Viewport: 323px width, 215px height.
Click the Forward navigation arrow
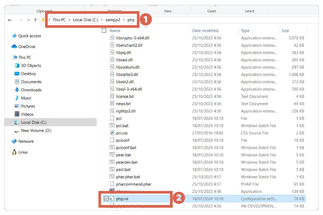20,20
